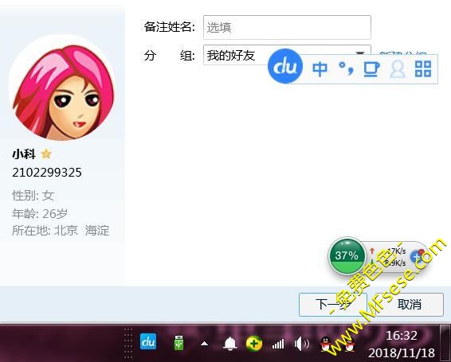
Task: Click the notification bell tray icon
Action: point(230,344)
